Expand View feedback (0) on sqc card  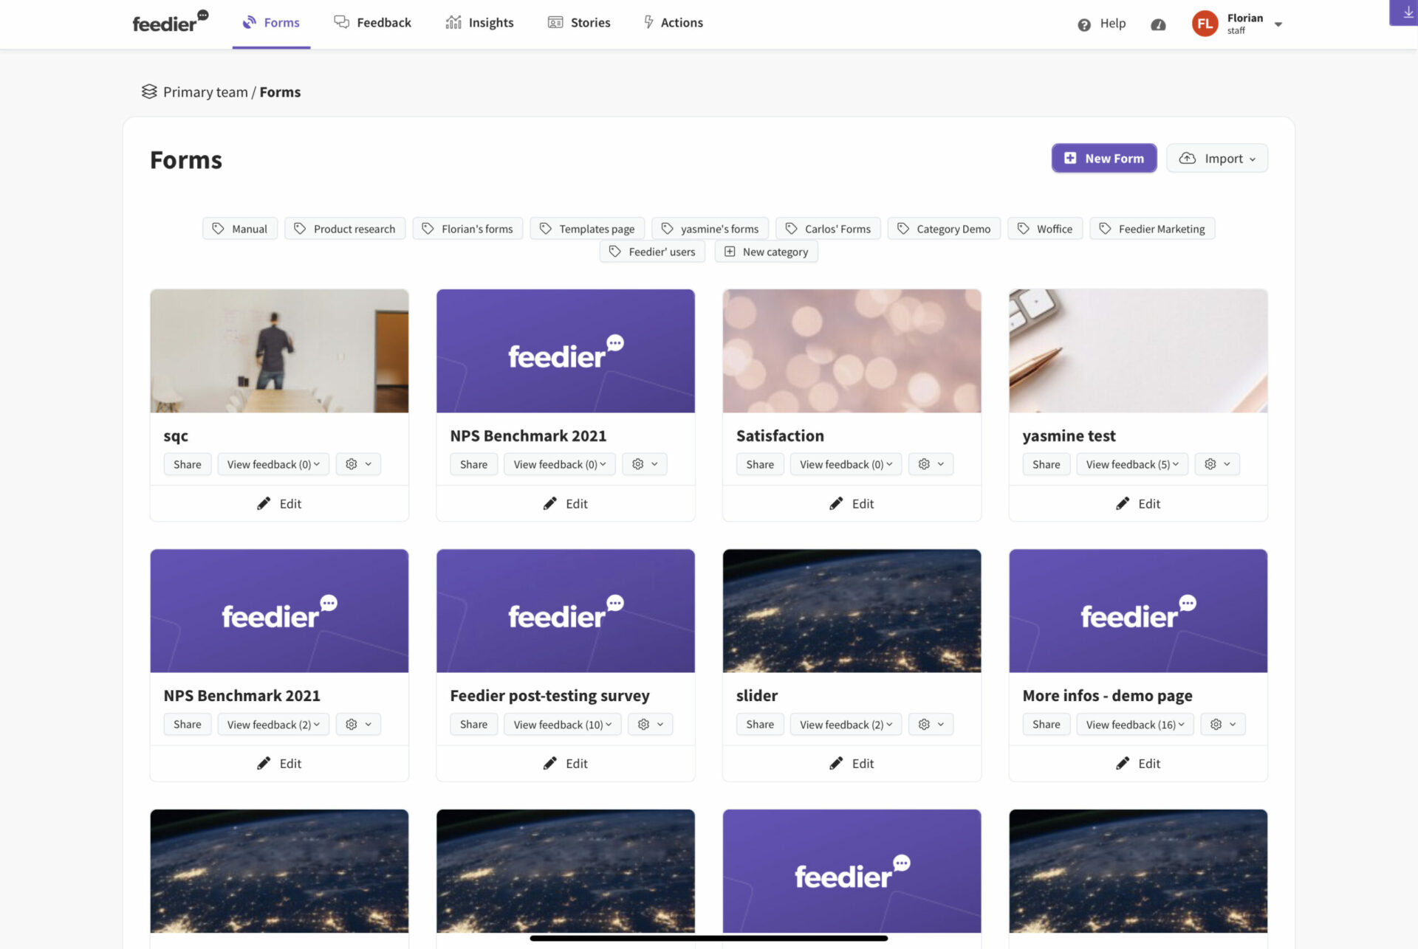pos(273,464)
